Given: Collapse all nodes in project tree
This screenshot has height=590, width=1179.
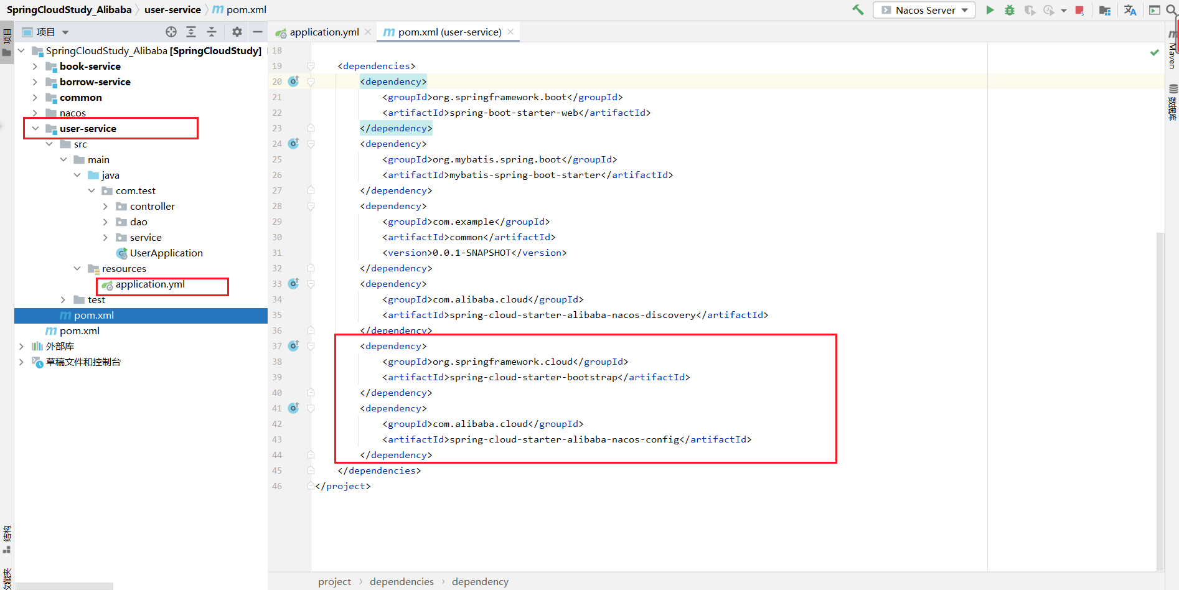Looking at the screenshot, I should click(x=212, y=32).
